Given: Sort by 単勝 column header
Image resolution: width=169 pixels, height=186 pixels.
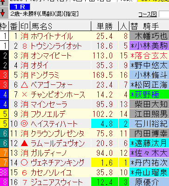Looking at the screenshot, I should point(105,26).
